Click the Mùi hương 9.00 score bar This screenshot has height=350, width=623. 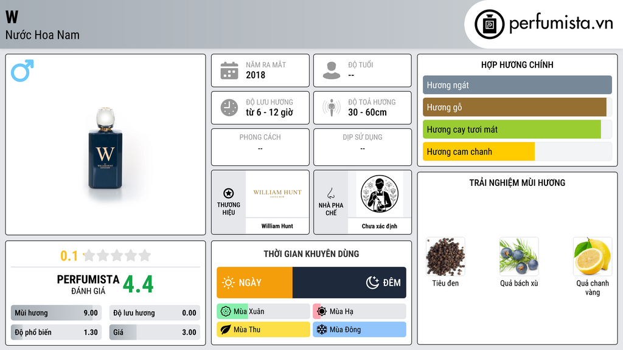[x=56, y=313]
